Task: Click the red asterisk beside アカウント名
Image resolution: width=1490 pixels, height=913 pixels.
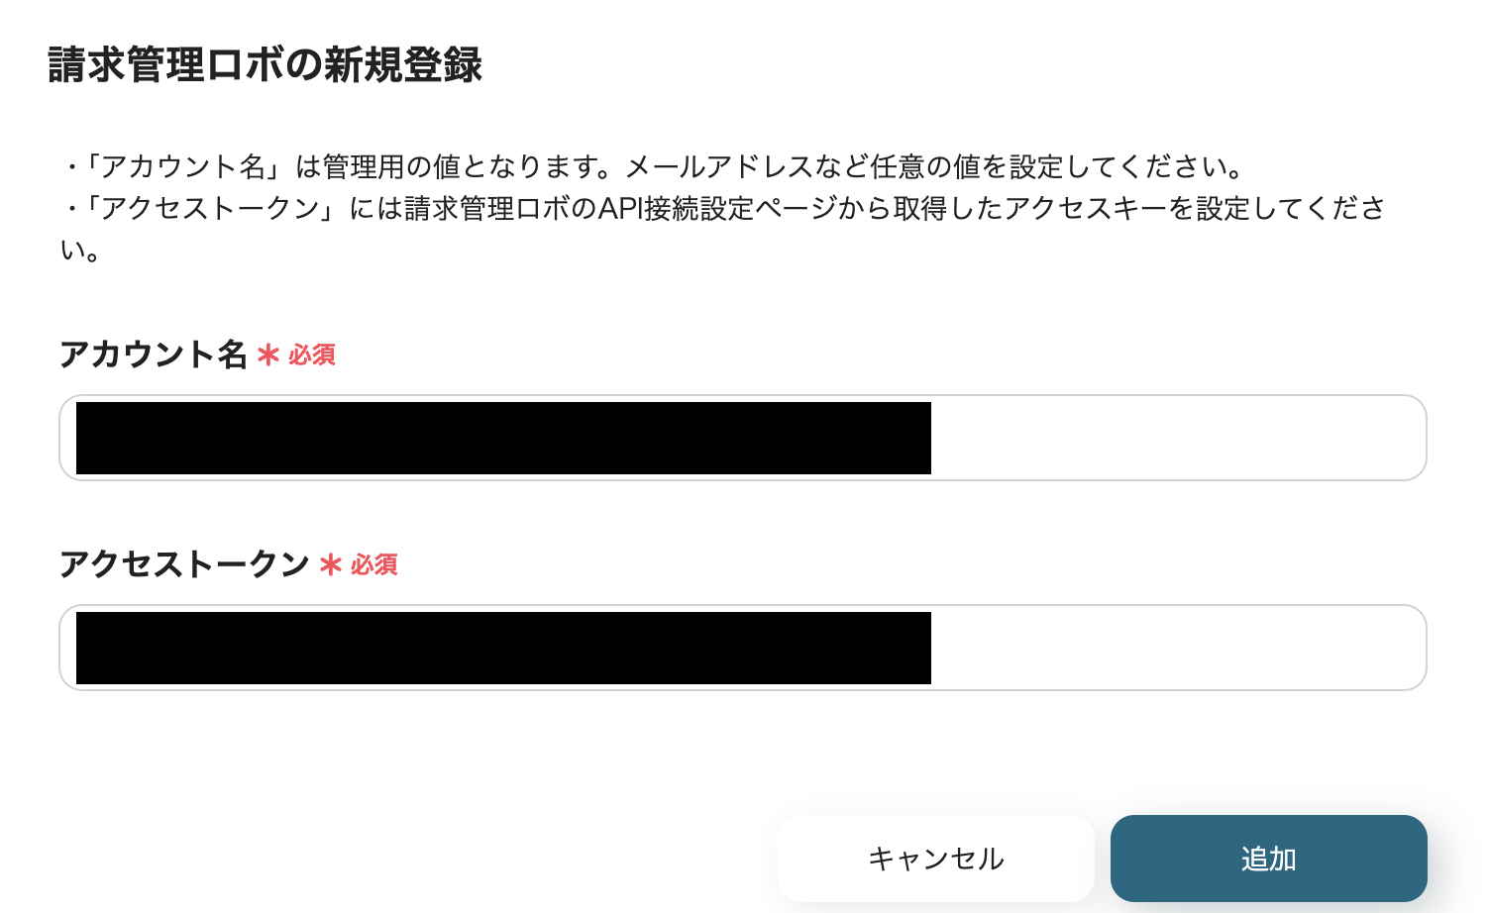Action: coord(267,355)
